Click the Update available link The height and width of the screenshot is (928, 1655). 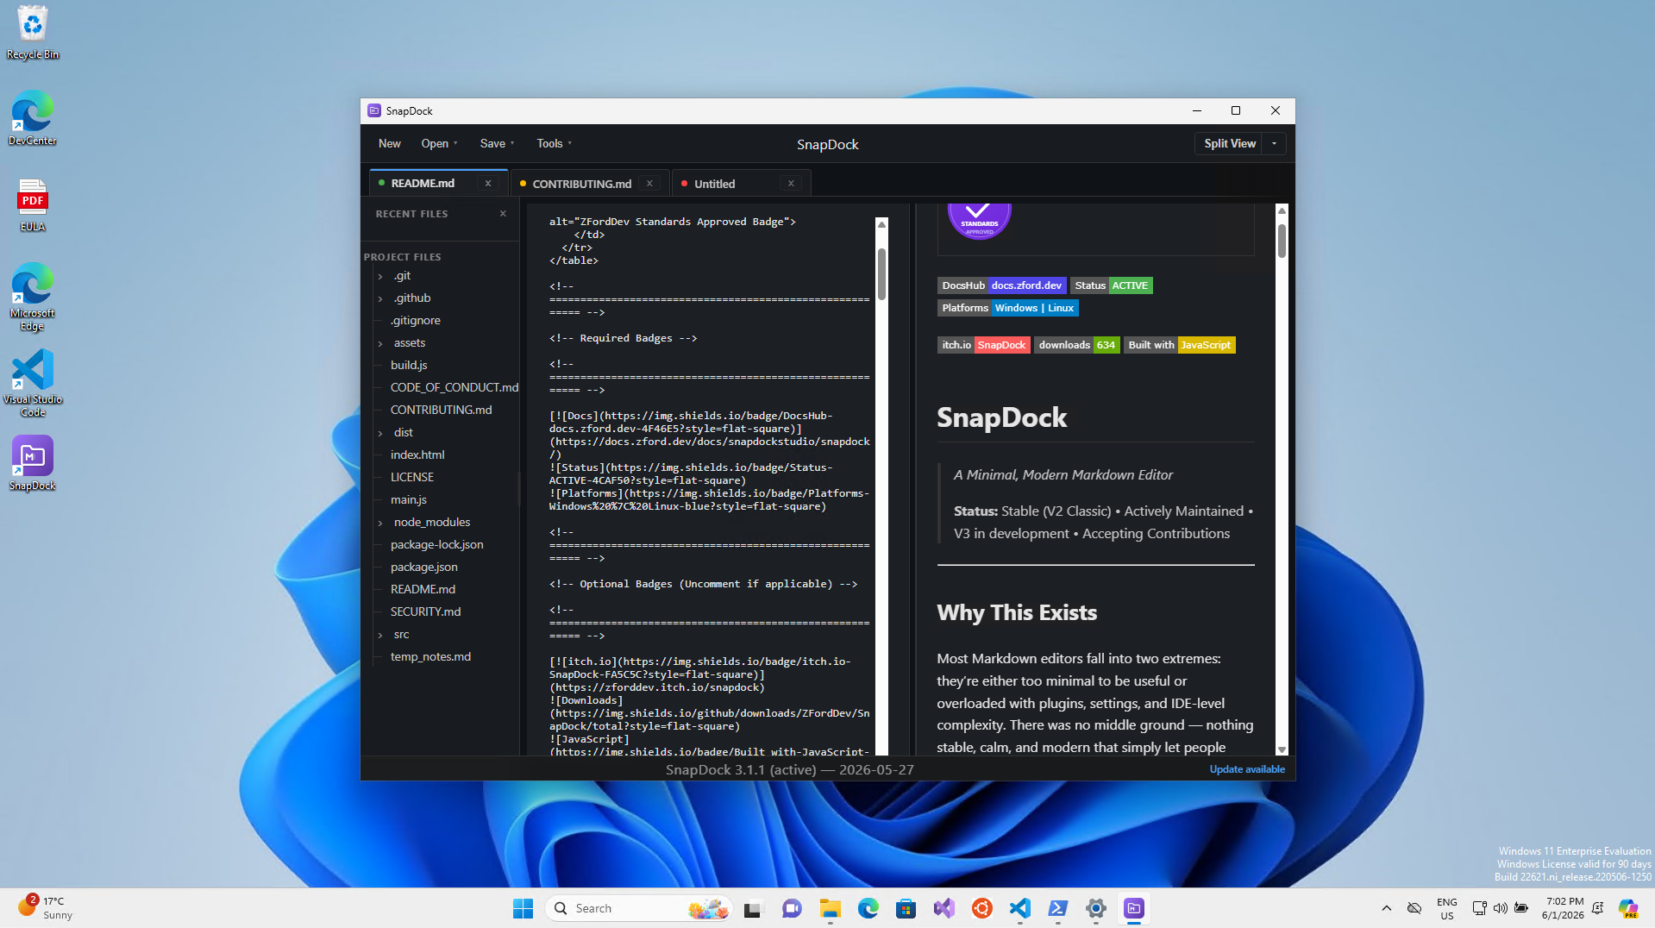click(x=1246, y=769)
